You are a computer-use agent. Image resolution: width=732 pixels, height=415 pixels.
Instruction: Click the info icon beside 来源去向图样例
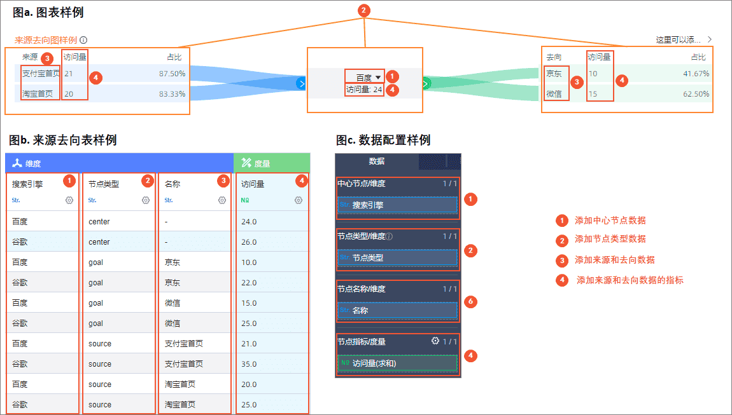click(x=83, y=40)
